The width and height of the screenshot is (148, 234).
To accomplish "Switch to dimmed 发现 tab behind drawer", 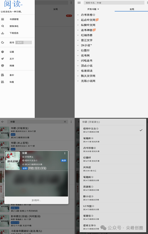I will 56,9.
